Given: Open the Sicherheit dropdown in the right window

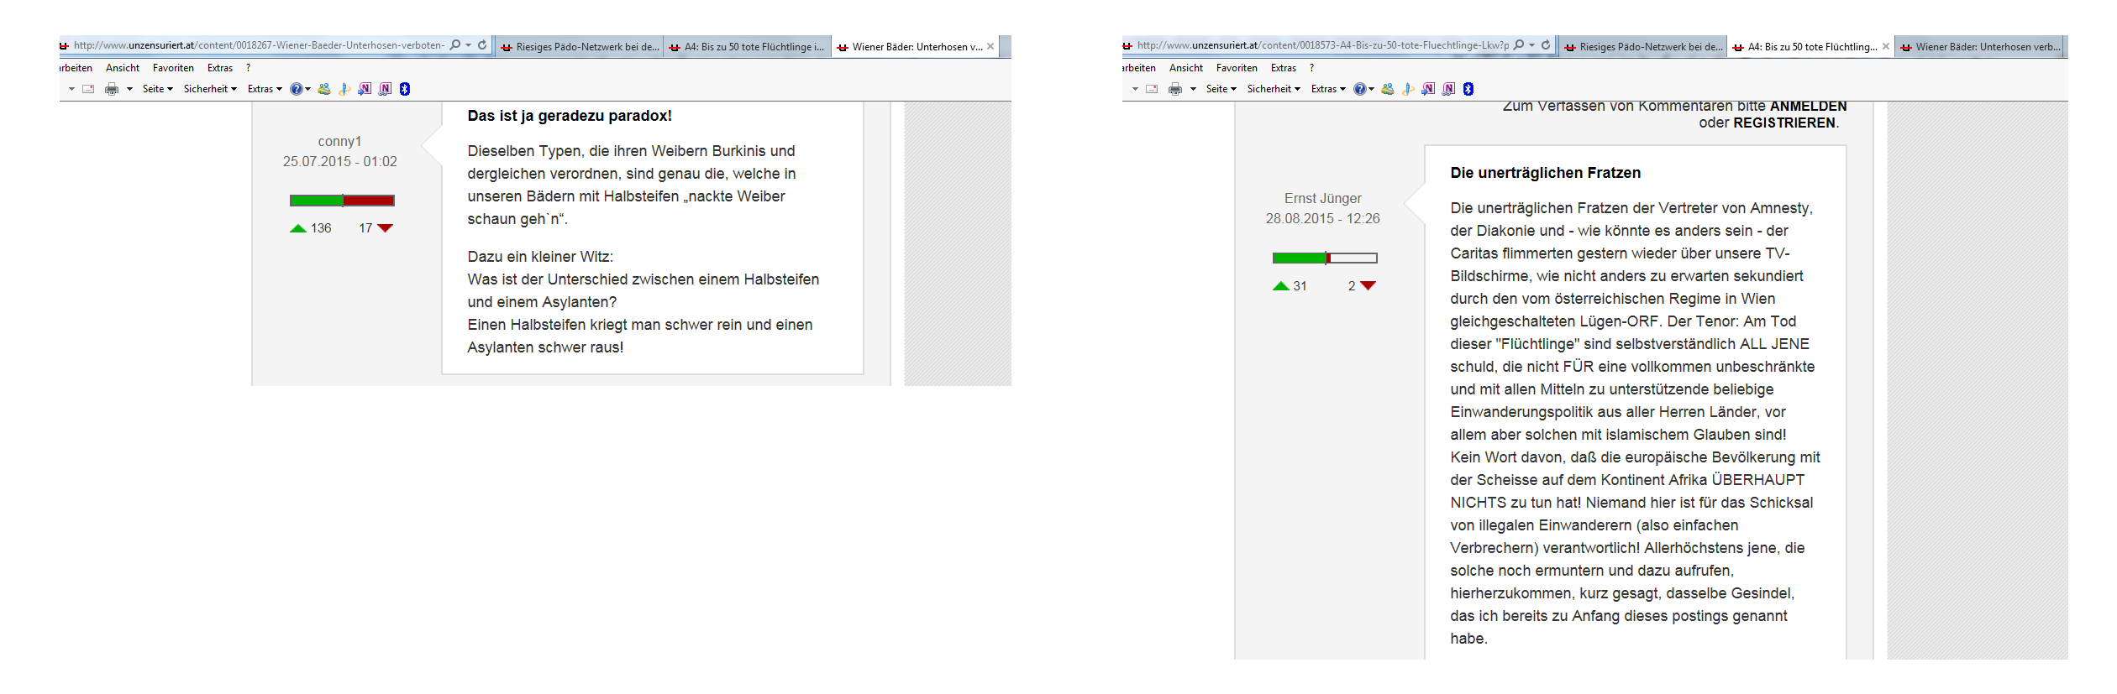Looking at the screenshot, I should 1273,89.
